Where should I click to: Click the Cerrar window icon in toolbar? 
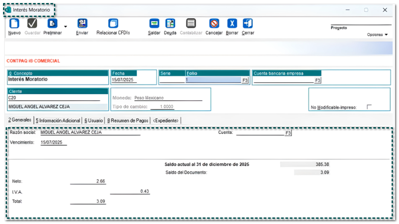248,24
